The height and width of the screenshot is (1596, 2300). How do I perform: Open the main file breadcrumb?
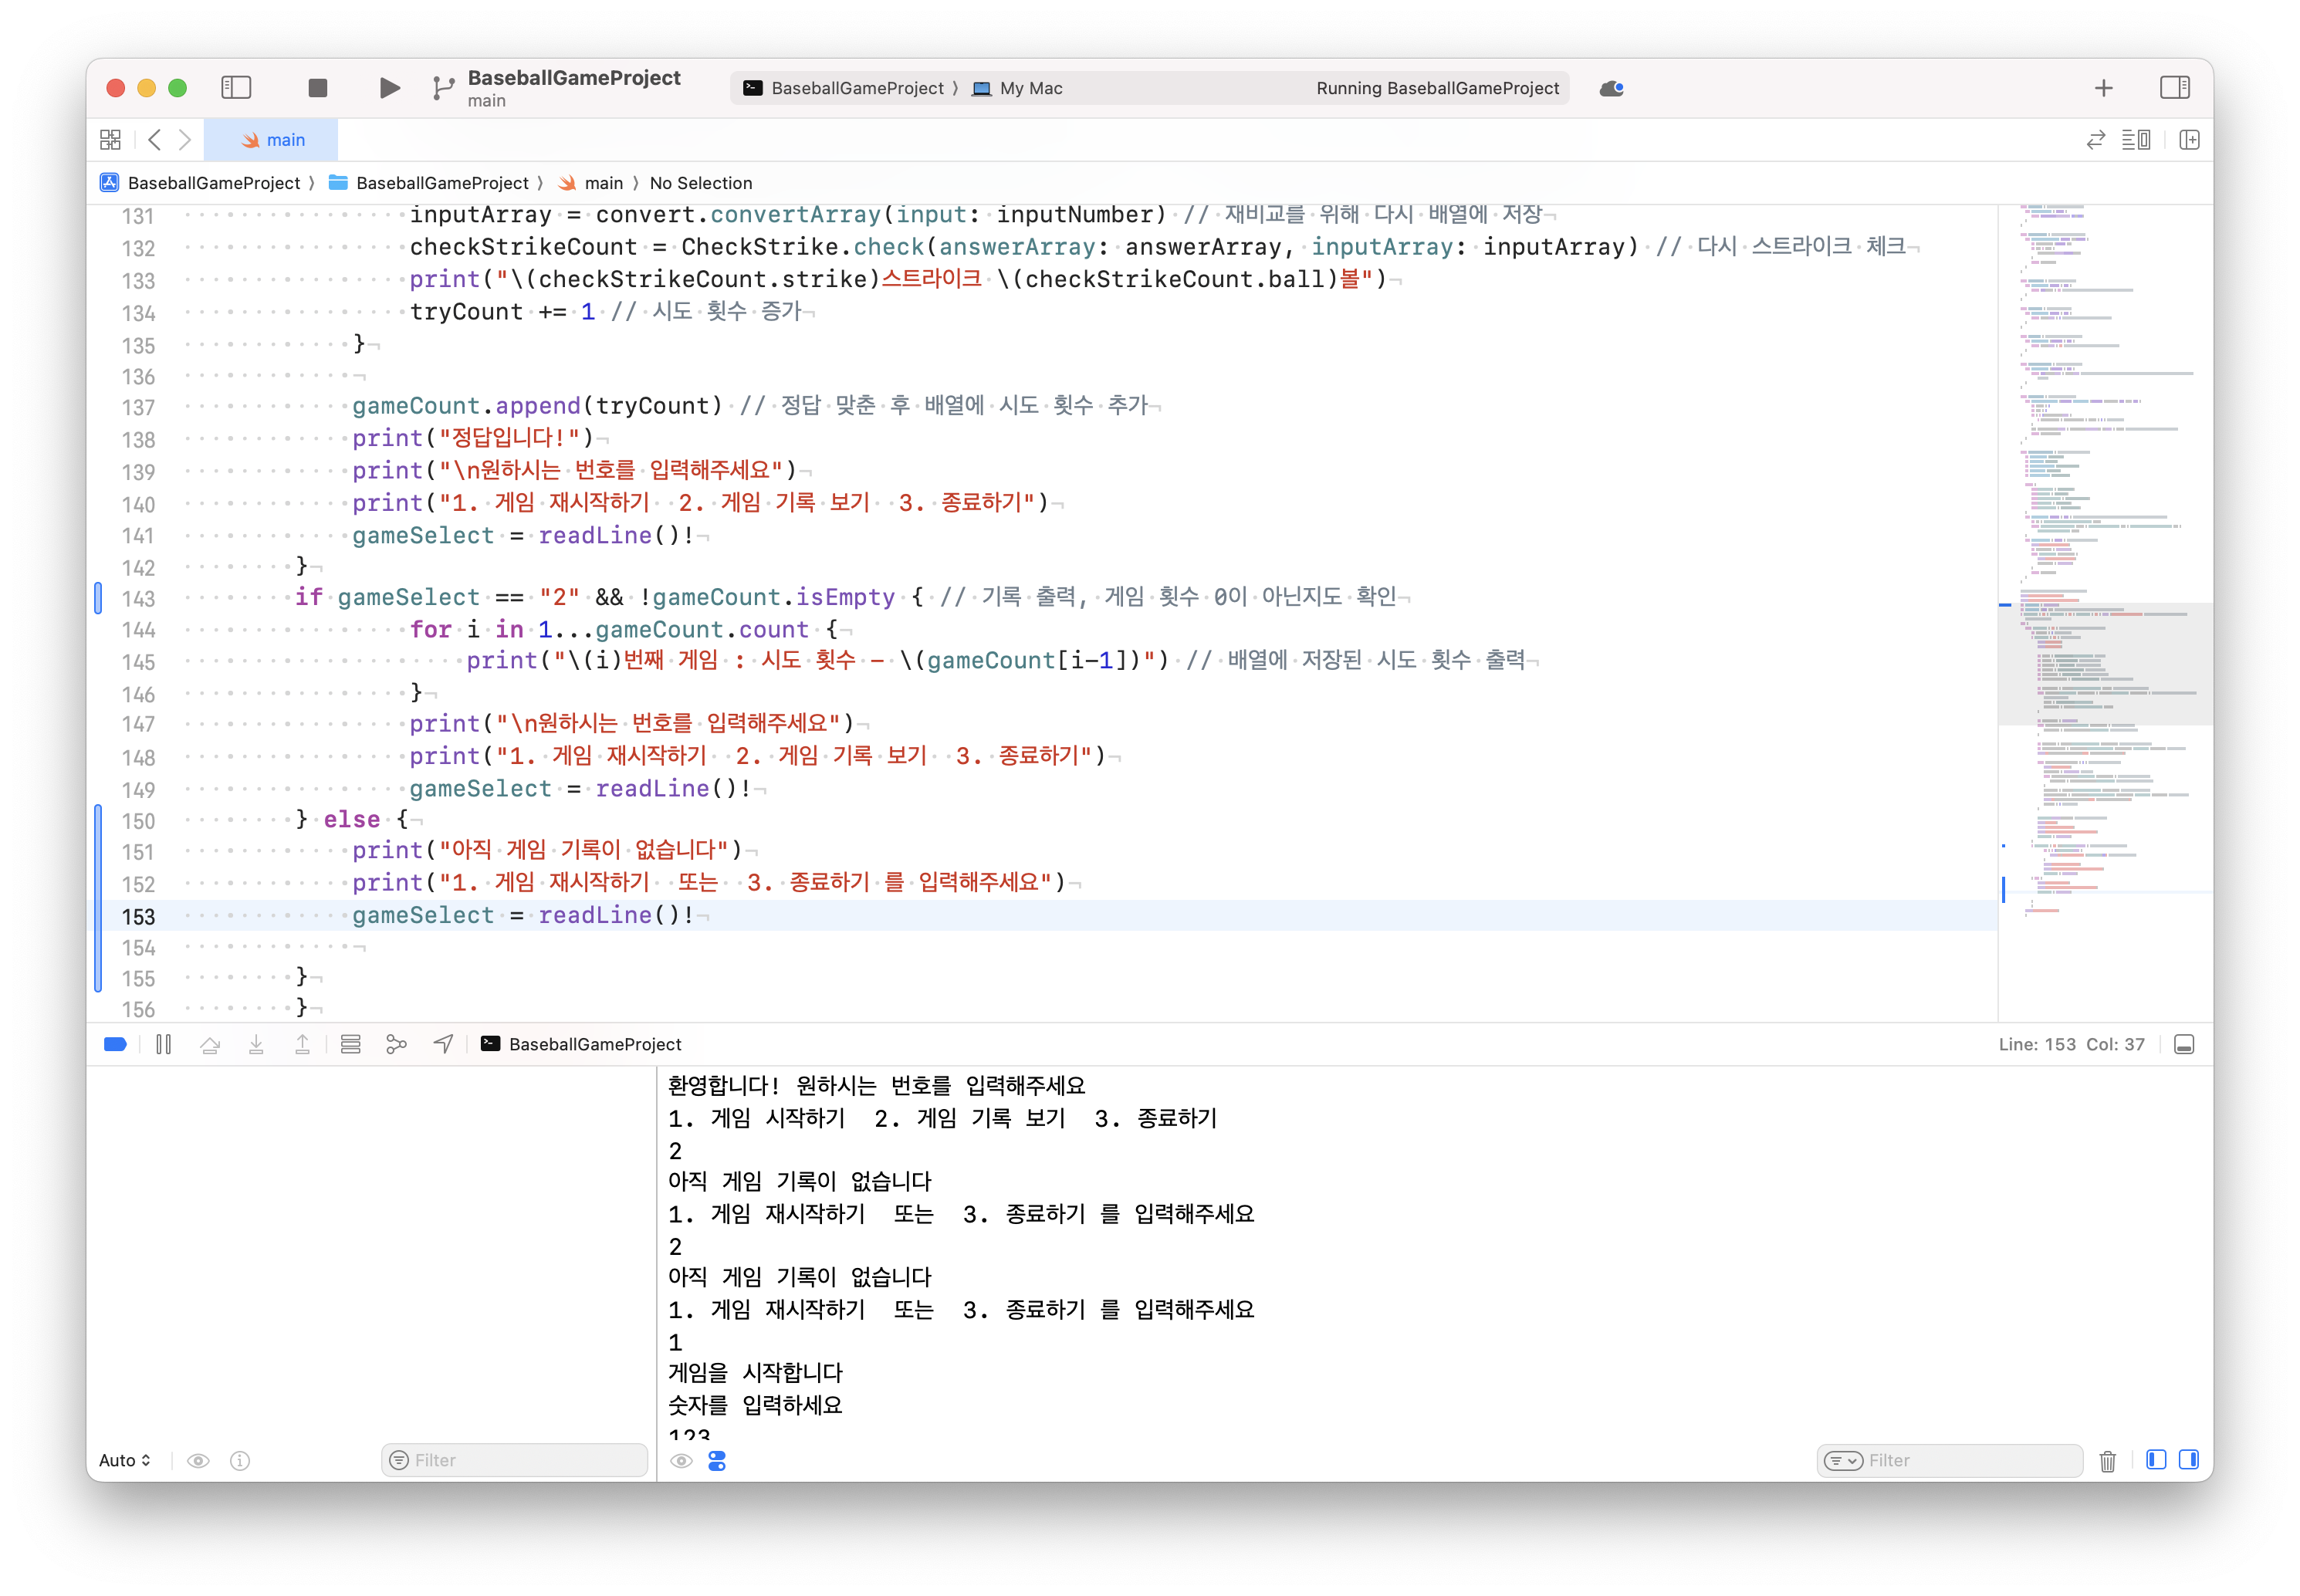click(x=590, y=183)
